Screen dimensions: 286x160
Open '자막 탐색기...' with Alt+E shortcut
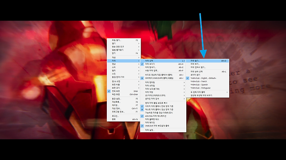pos(163,67)
